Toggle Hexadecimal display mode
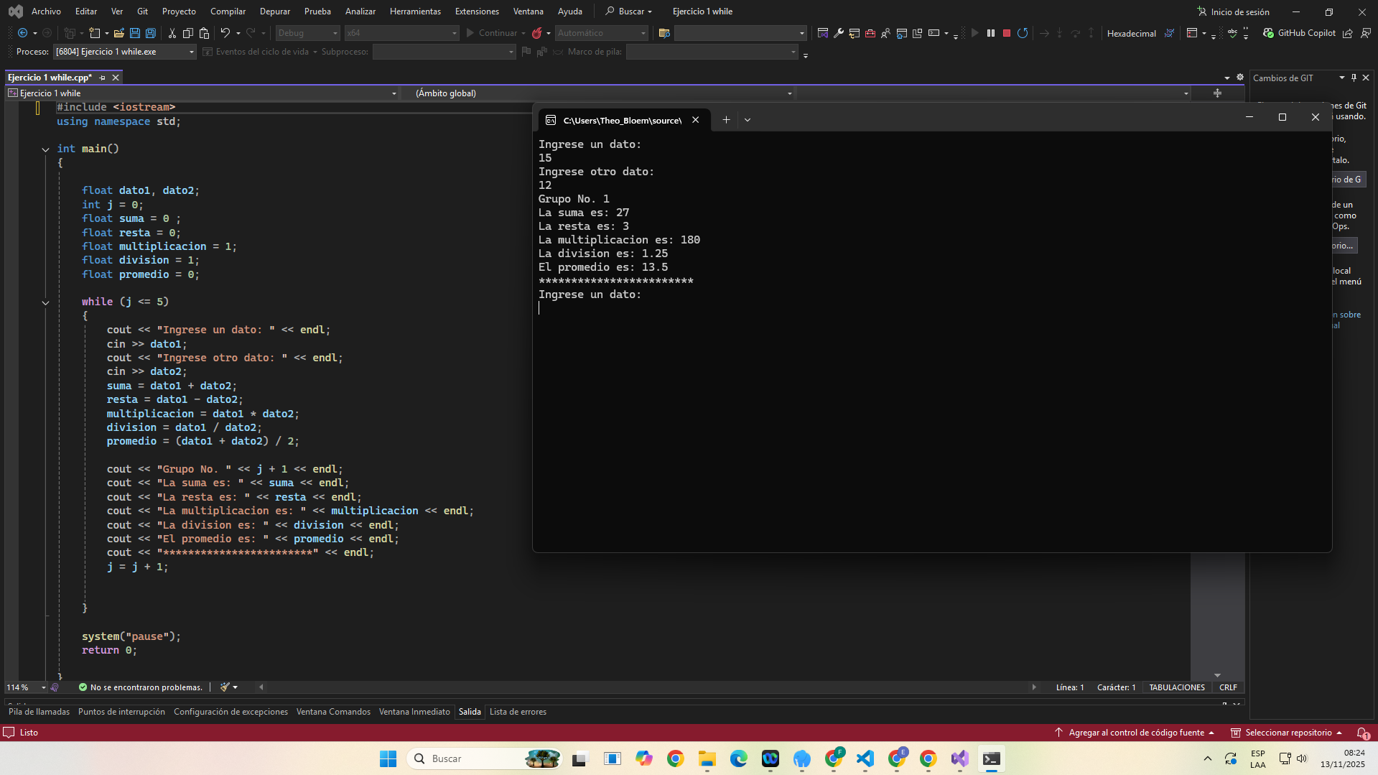The image size is (1378, 775). (x=1131, y=33)
